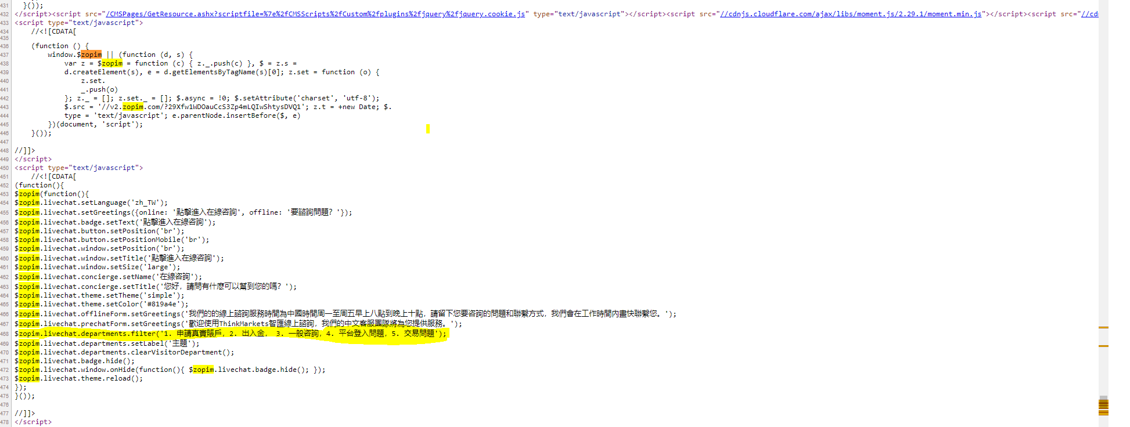The height and width of the screenshot is (427, 1130).
Task: Click the highlighted departments.filter code line
Action: pos(232,334)
